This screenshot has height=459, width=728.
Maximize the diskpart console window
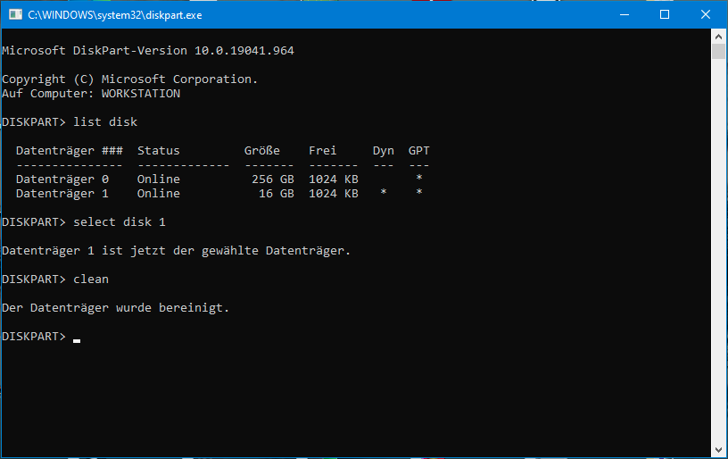[x=664, y=15]
